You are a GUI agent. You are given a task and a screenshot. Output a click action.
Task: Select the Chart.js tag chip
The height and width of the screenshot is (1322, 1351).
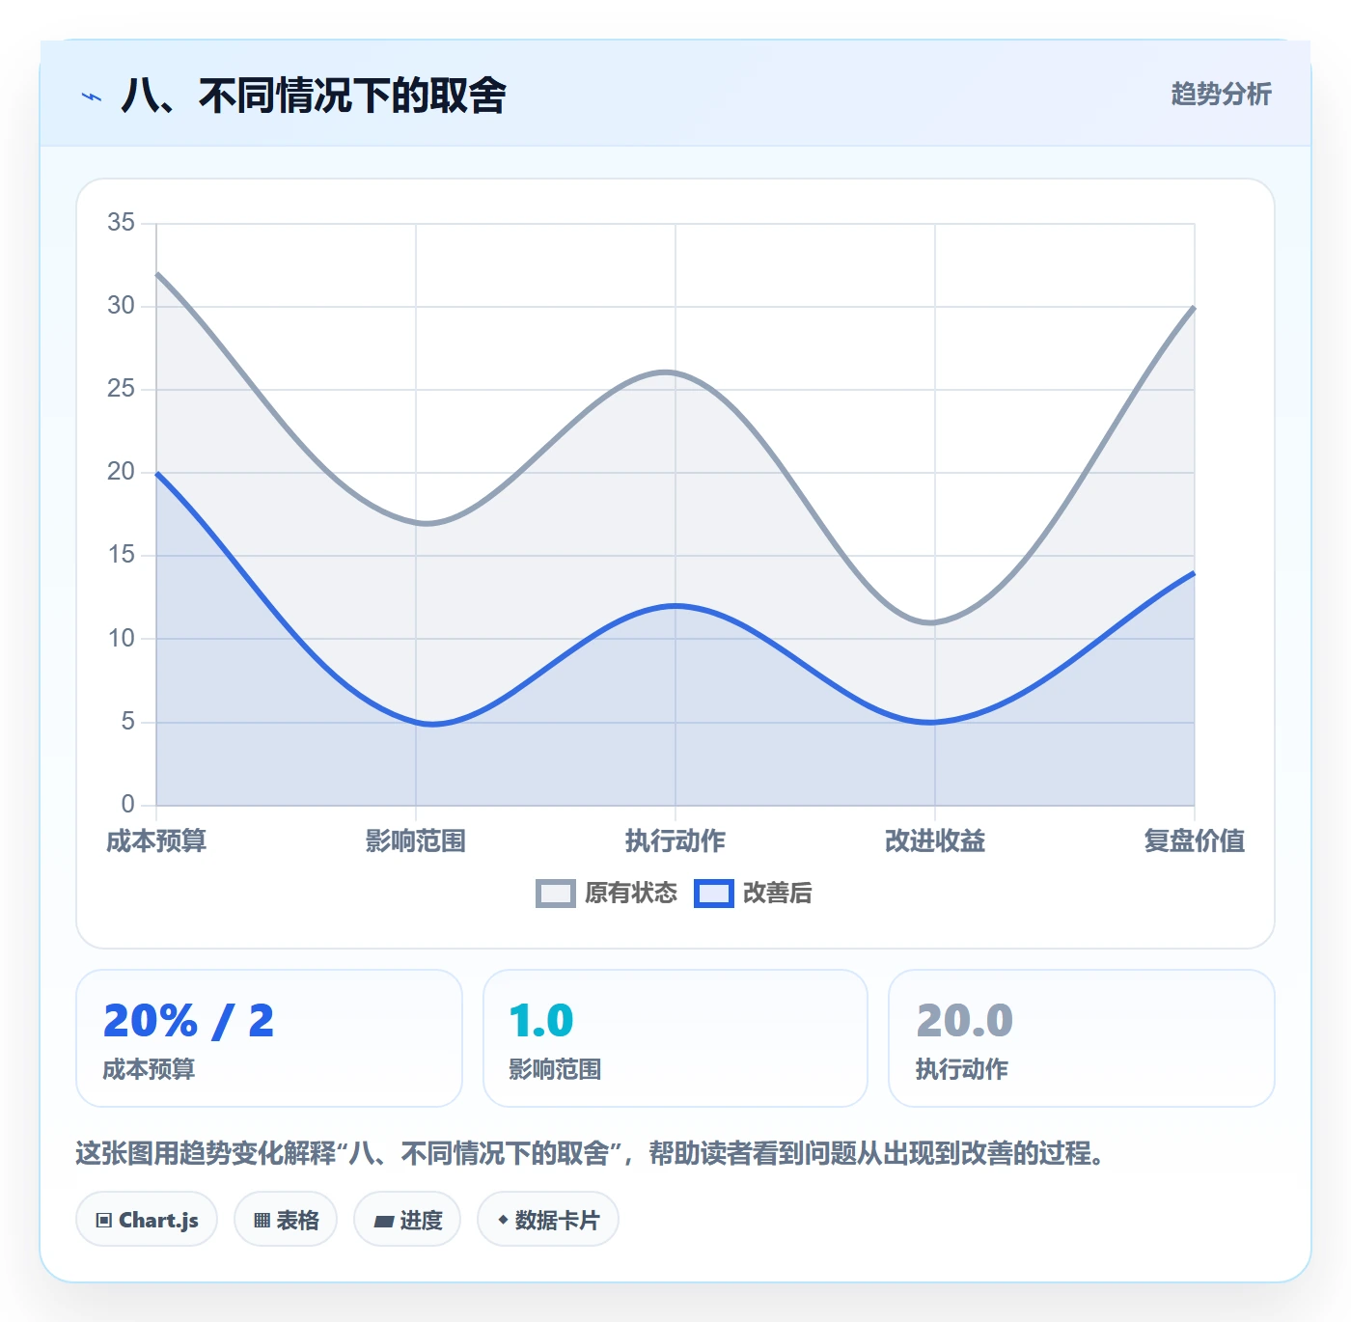click(147, 1220)
